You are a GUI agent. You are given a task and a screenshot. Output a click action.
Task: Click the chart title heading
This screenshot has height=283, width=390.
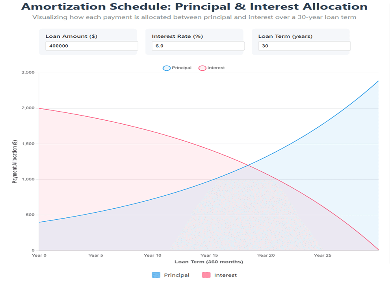(195, 7)
